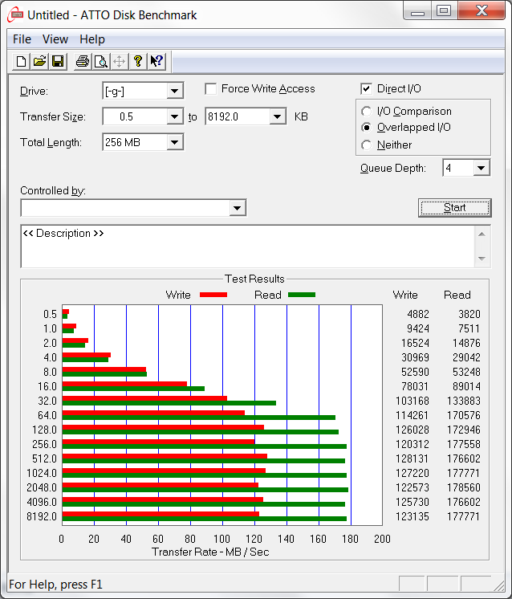Click the yellow question mark About icon
512x599 pixels.
coord(138,61)
